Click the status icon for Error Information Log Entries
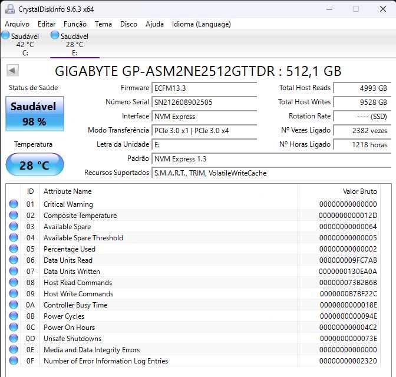This screenshot has width=396, height=377. [14, 361]
